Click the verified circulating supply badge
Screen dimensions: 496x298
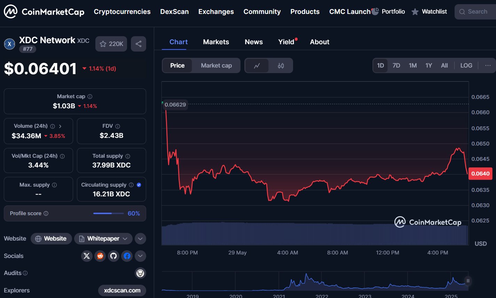pyautogui.click(x=139, y=185)
